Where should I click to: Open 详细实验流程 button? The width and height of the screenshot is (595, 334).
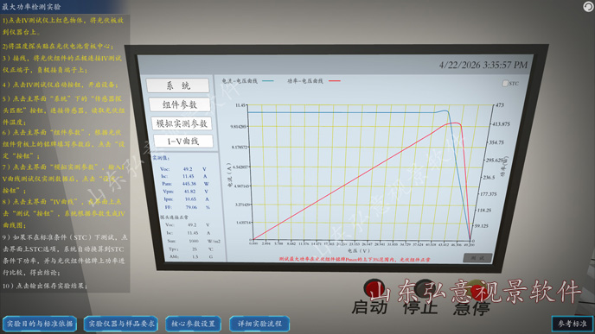259,324
